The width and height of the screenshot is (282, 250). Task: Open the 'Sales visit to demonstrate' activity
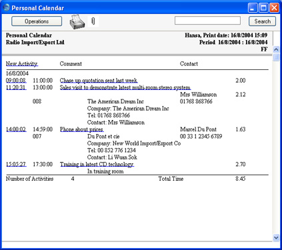click(125, 87)
